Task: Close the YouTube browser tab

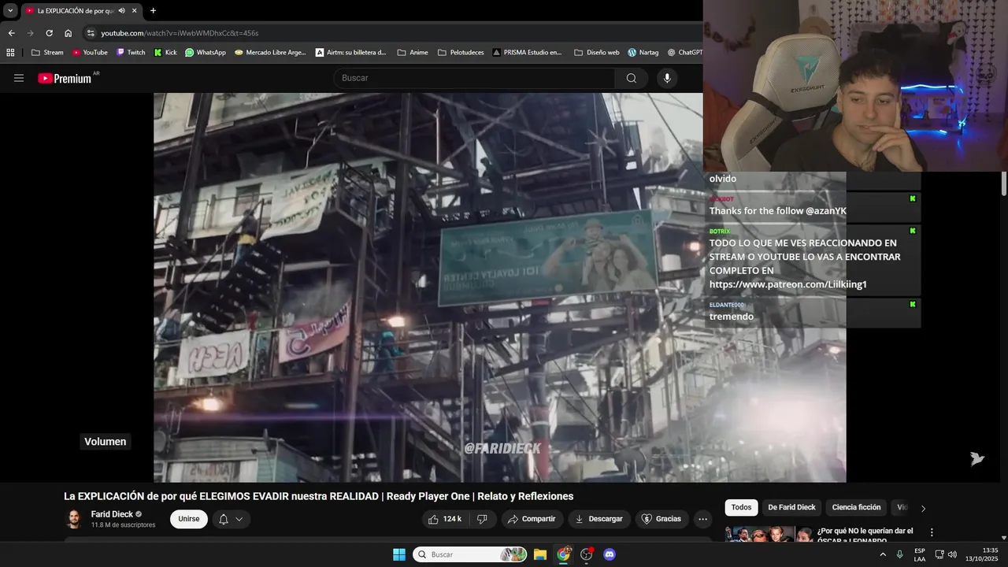Action: (135, 10)
